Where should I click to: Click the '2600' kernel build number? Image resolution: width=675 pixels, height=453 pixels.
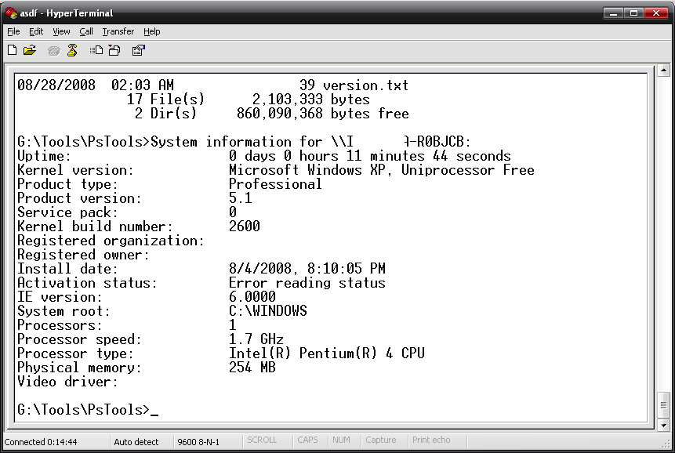click(x=244, y=226)
